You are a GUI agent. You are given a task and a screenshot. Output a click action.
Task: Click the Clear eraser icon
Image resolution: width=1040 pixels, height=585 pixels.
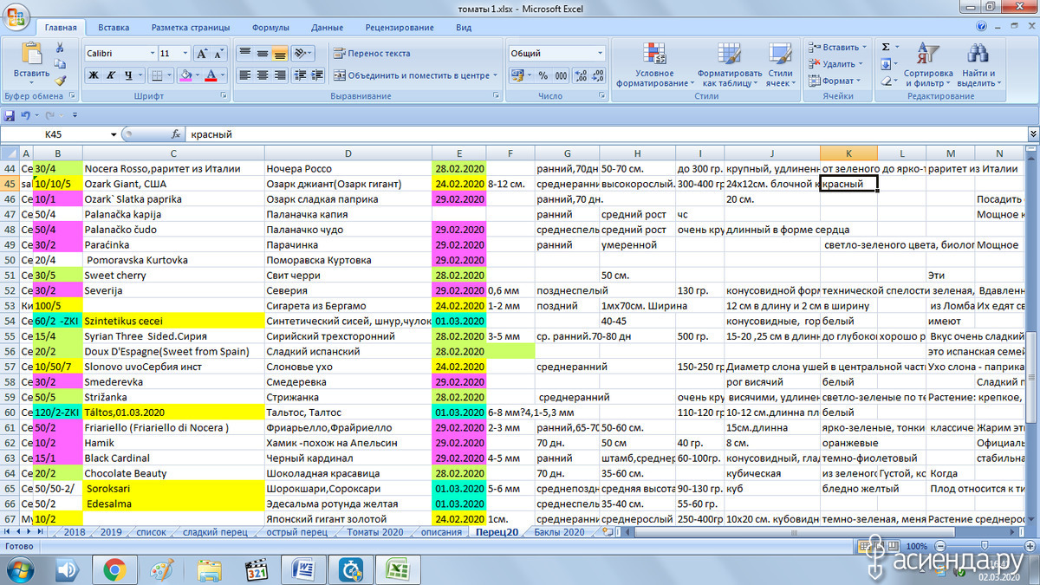coord(886,81)
